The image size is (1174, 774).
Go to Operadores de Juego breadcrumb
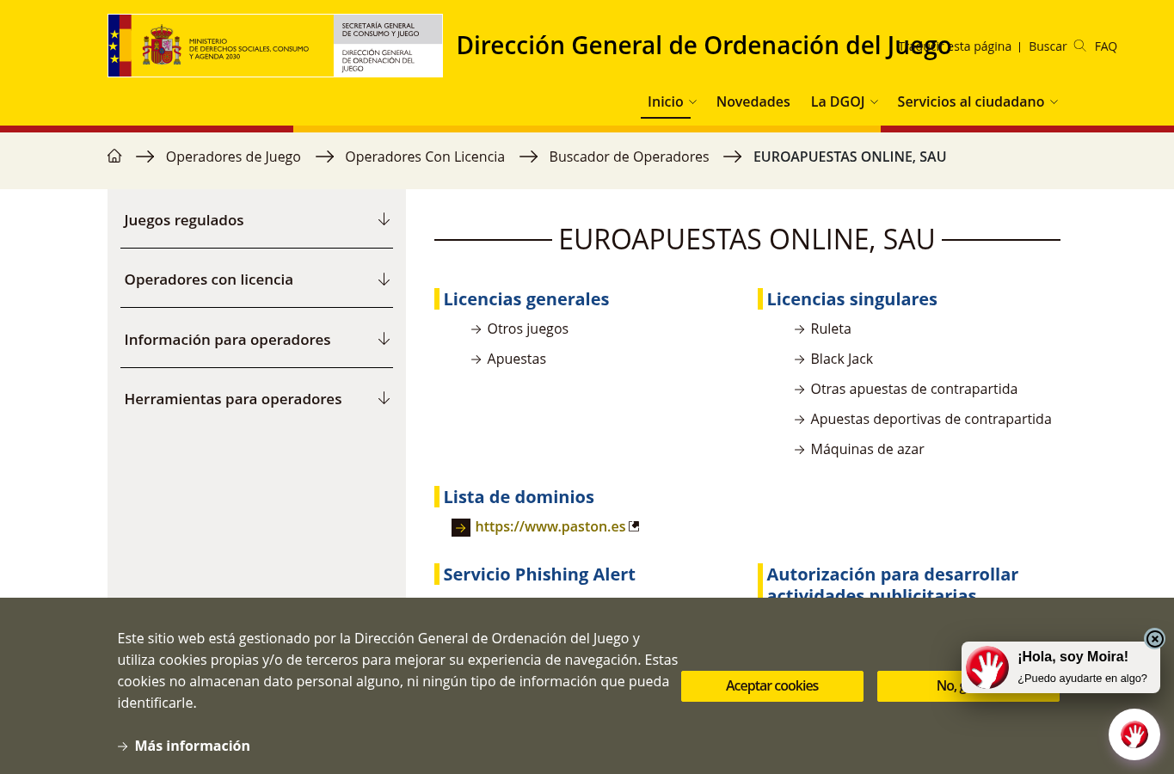pyautogui.click(x=233, y=157)
